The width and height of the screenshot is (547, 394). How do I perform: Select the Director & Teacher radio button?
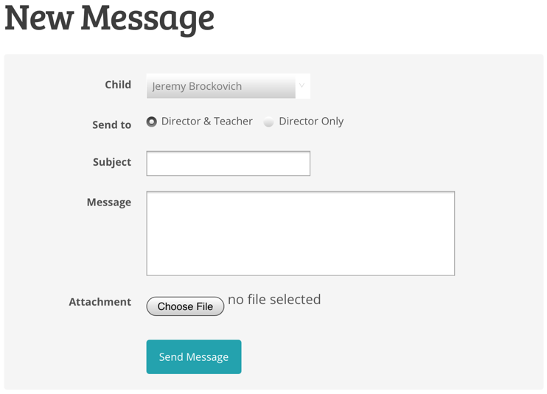(x=152, y=122)
